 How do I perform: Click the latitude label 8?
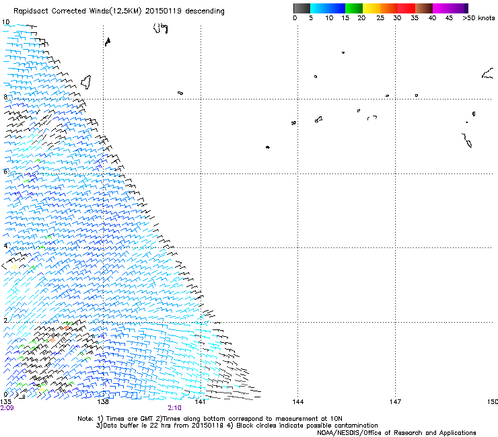pyautogui.click(x=5, y=97)
